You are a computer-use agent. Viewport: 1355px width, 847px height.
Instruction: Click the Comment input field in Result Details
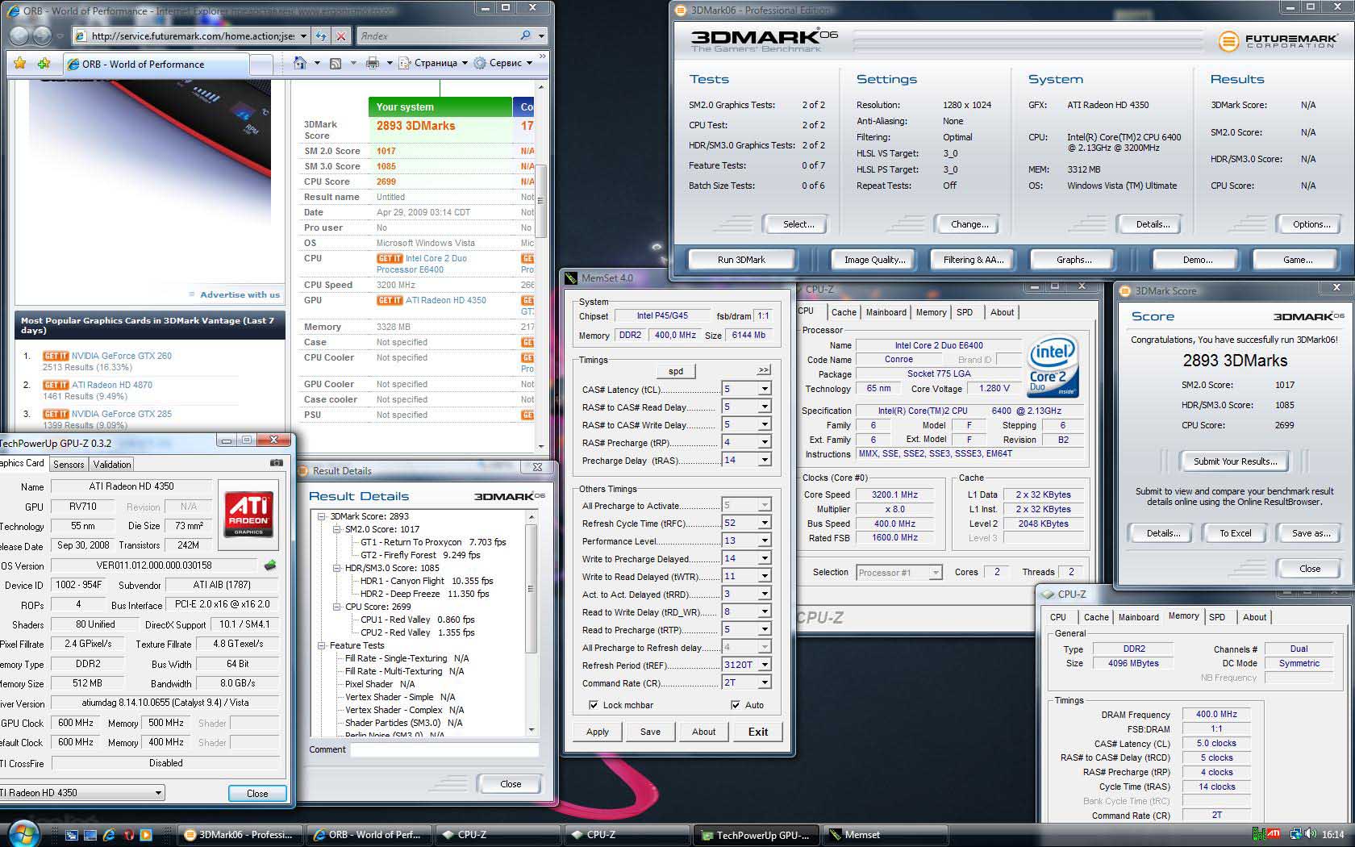click(x=444, y=749)
